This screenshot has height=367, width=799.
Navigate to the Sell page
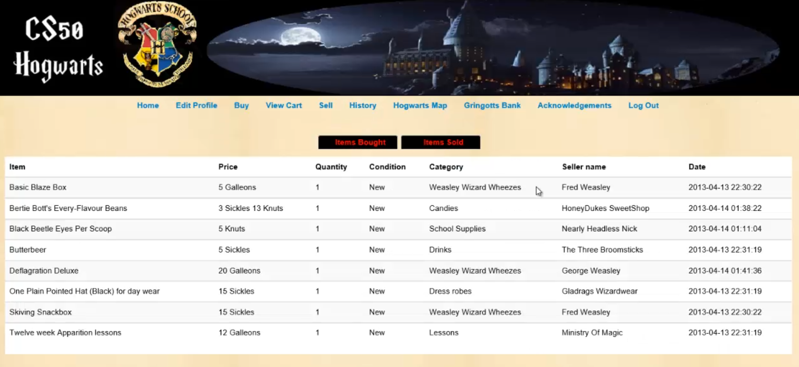coord(326,105)
